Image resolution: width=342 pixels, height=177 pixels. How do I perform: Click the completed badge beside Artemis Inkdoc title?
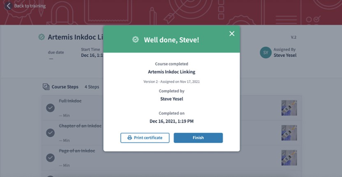pos(41,37)
